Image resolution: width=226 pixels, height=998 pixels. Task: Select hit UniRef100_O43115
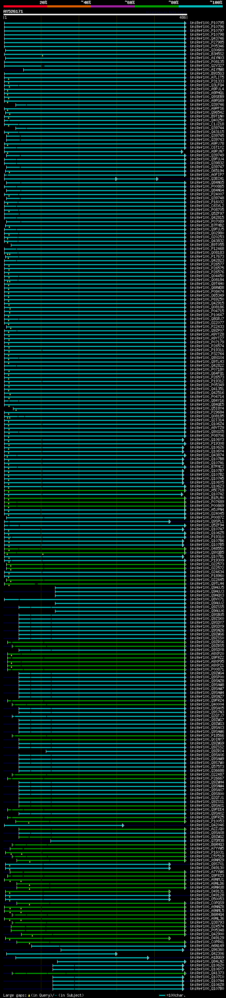pos(207,132)
